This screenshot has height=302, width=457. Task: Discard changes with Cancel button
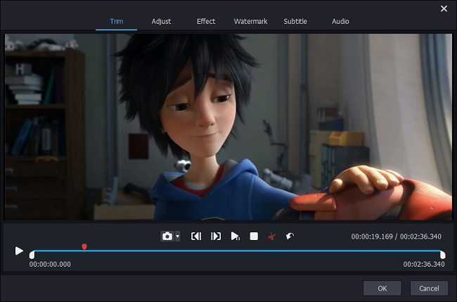(429, 289)
